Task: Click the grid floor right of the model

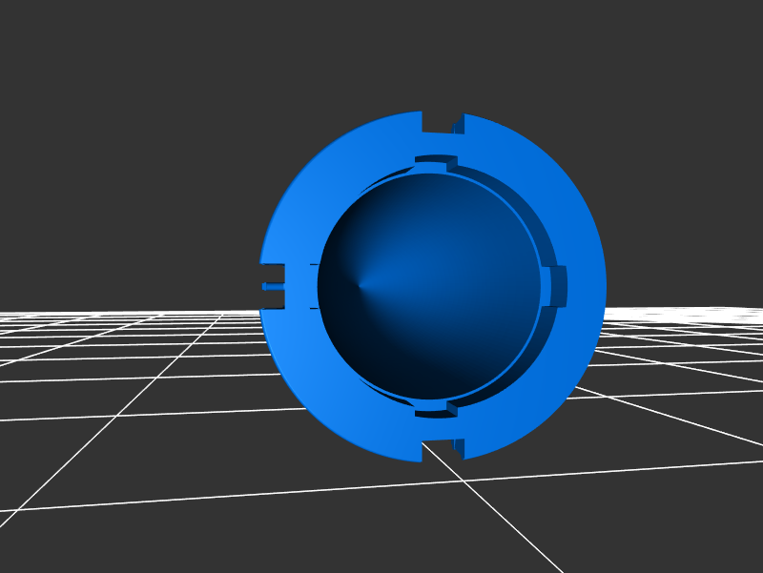Action: [x=668, y=400]
